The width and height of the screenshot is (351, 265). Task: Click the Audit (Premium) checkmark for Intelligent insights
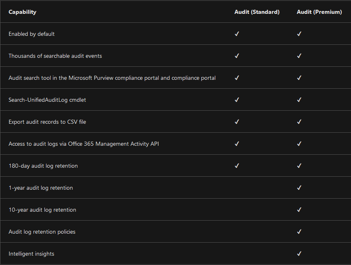point(299,254)
